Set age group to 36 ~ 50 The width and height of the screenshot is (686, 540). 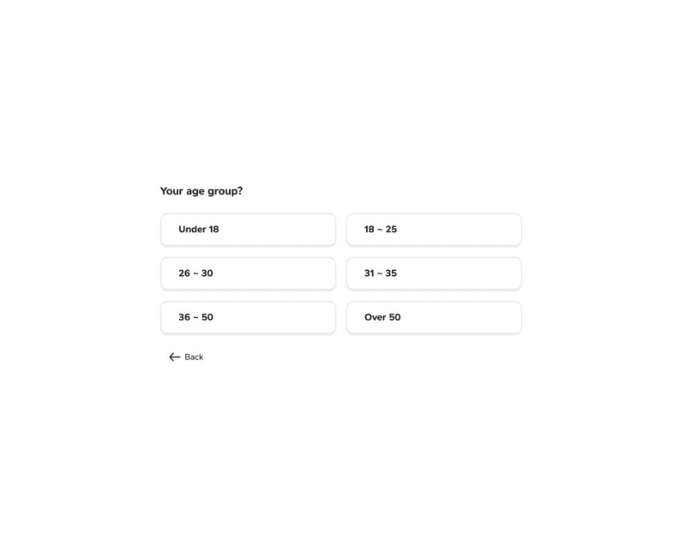[248, 317]
